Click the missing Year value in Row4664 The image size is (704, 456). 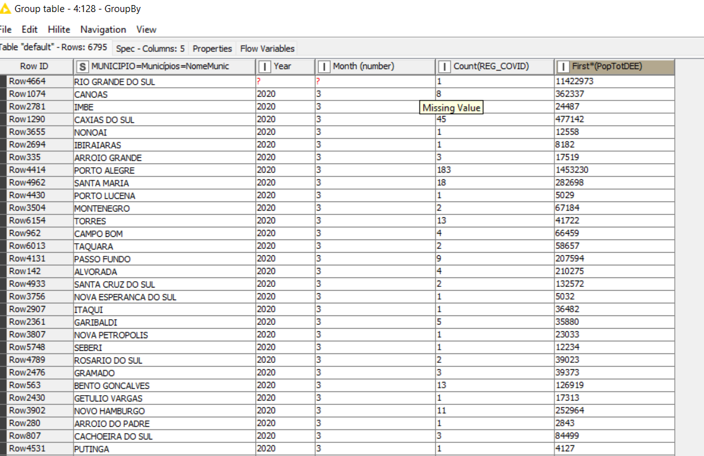tap(285, 81)
